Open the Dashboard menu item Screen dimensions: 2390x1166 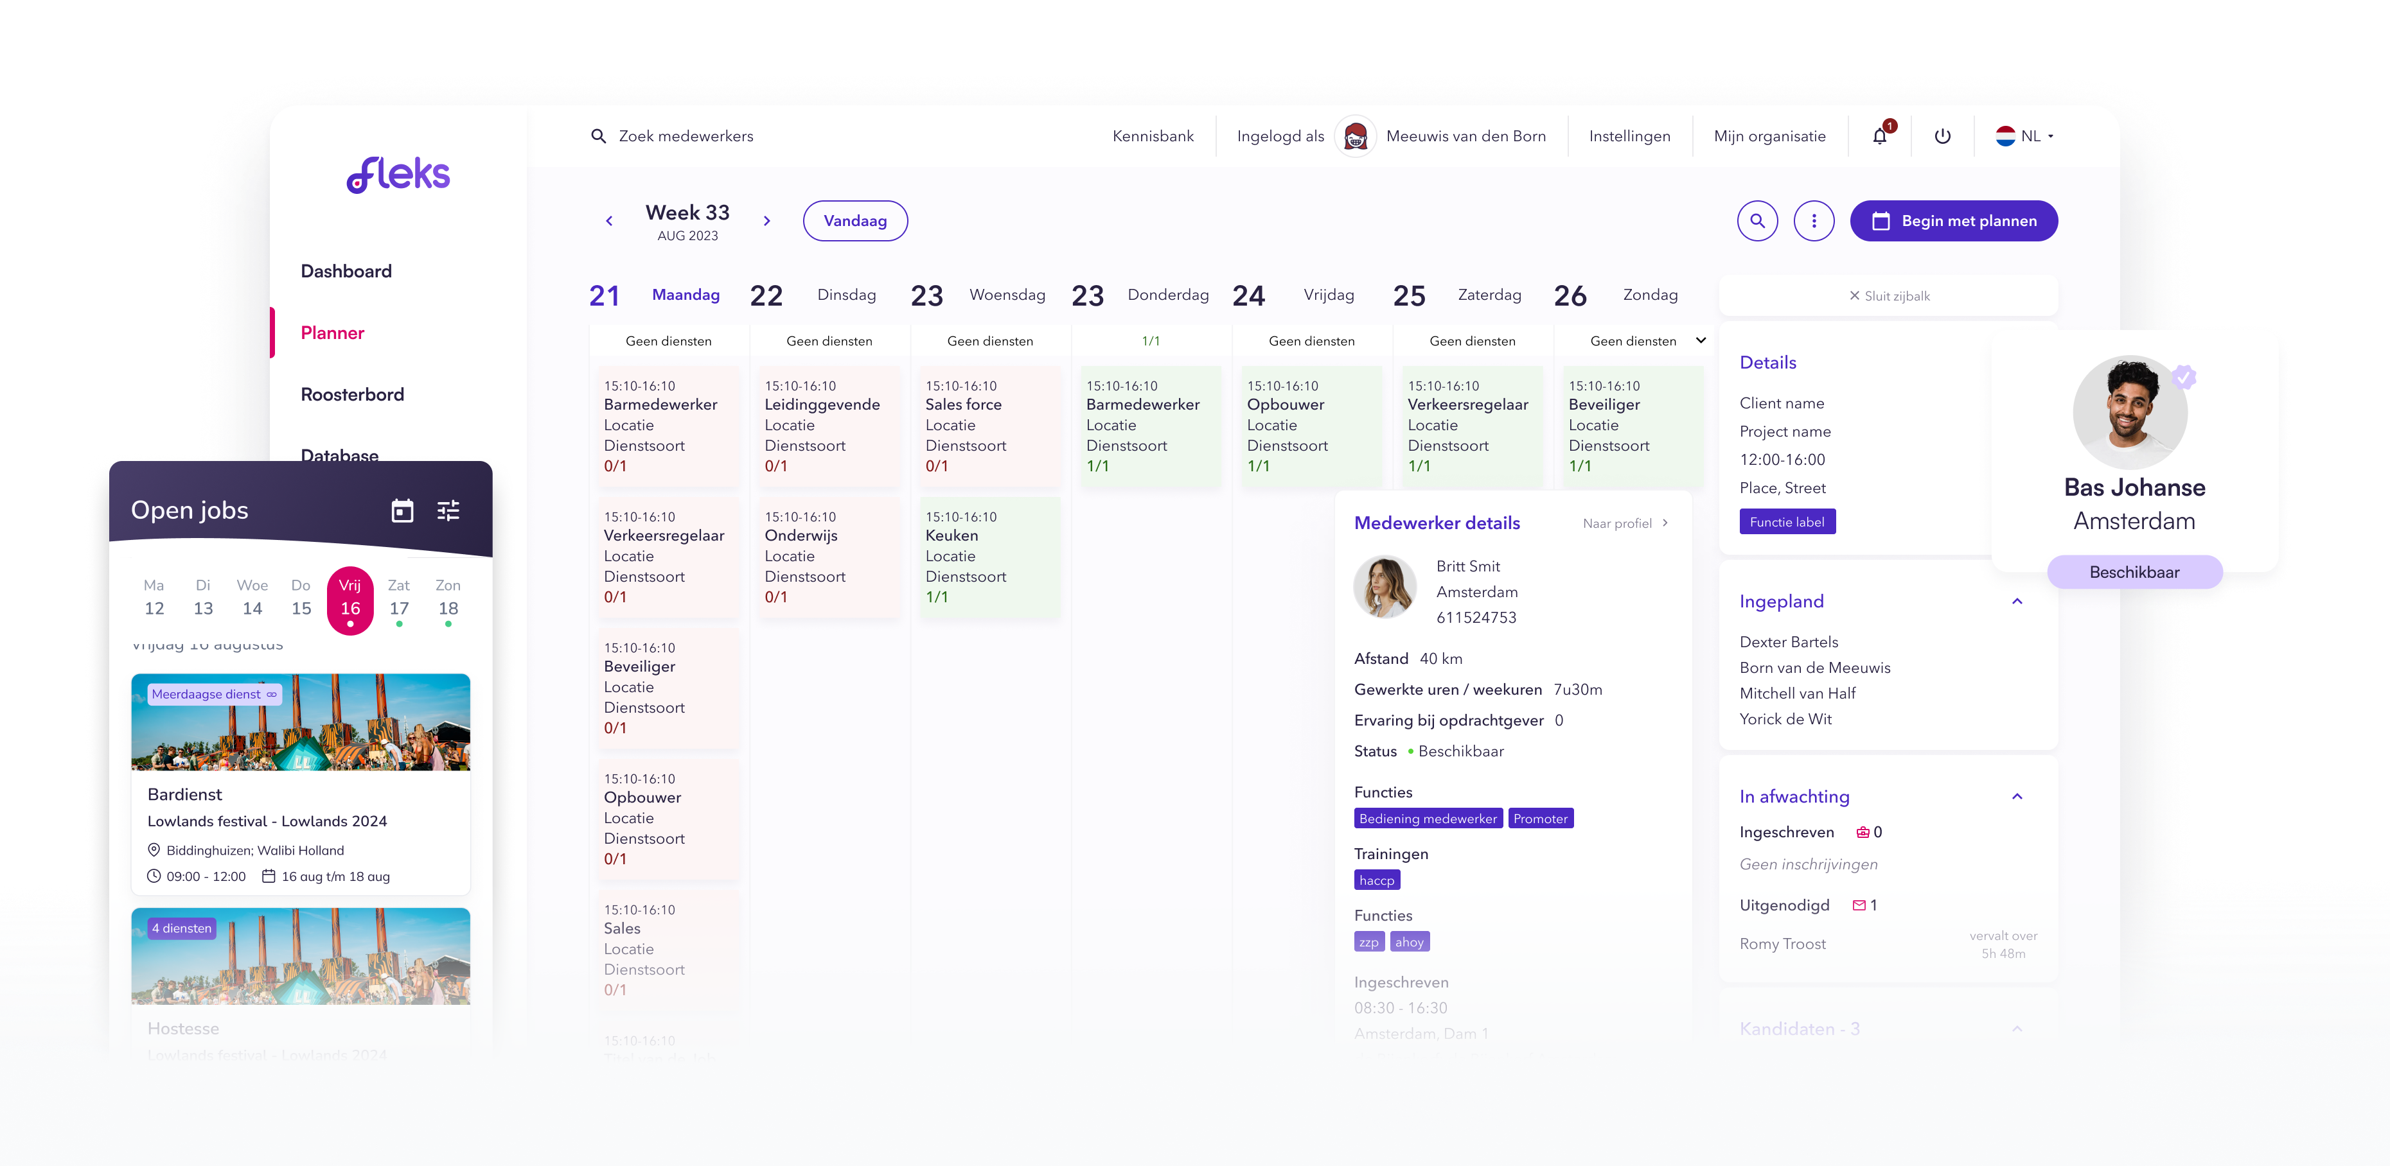point(346,272)
